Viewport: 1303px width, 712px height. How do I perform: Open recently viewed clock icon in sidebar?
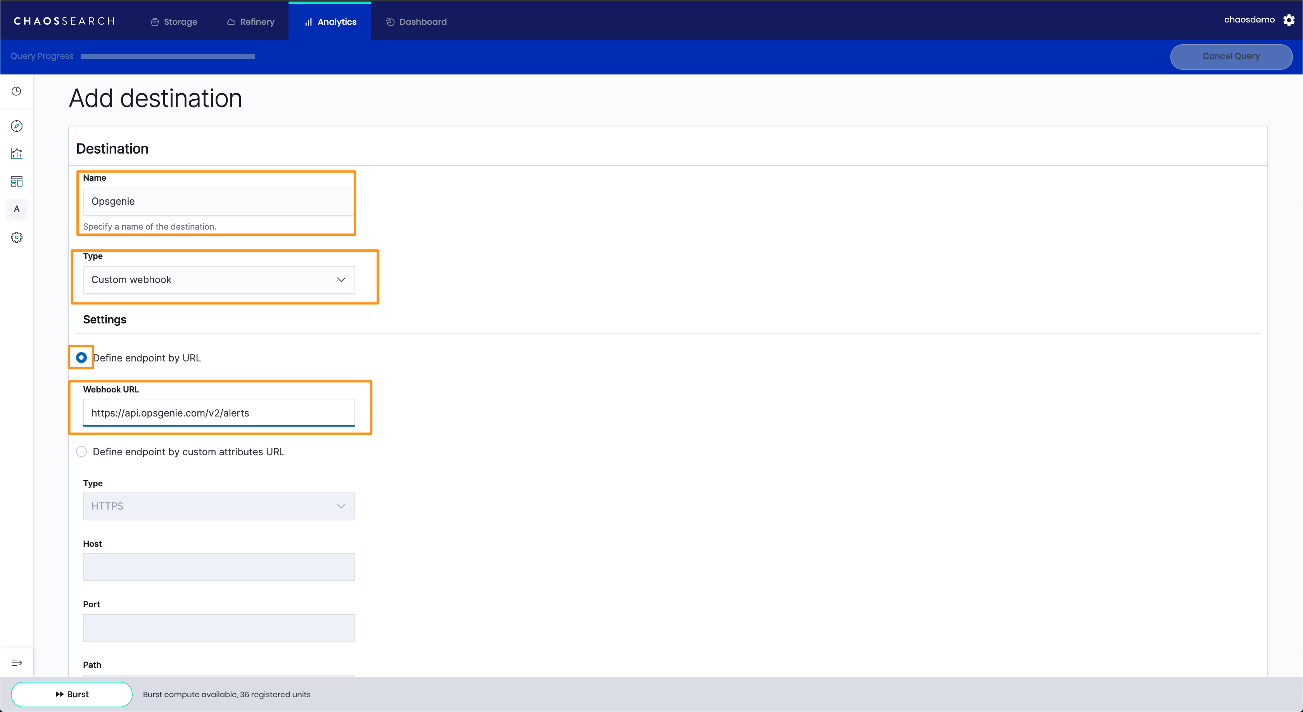click(x=16, y=91)
